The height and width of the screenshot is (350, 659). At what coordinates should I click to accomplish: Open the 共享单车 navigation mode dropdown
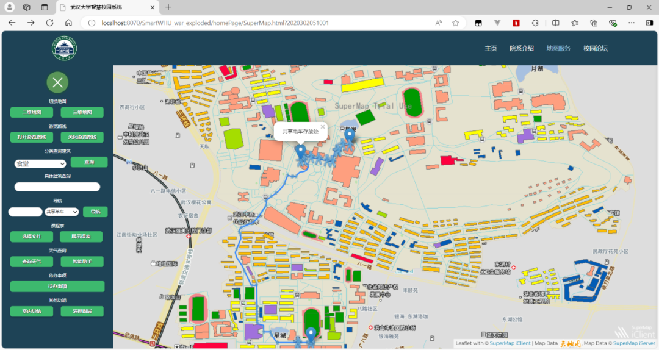point(62,212)
